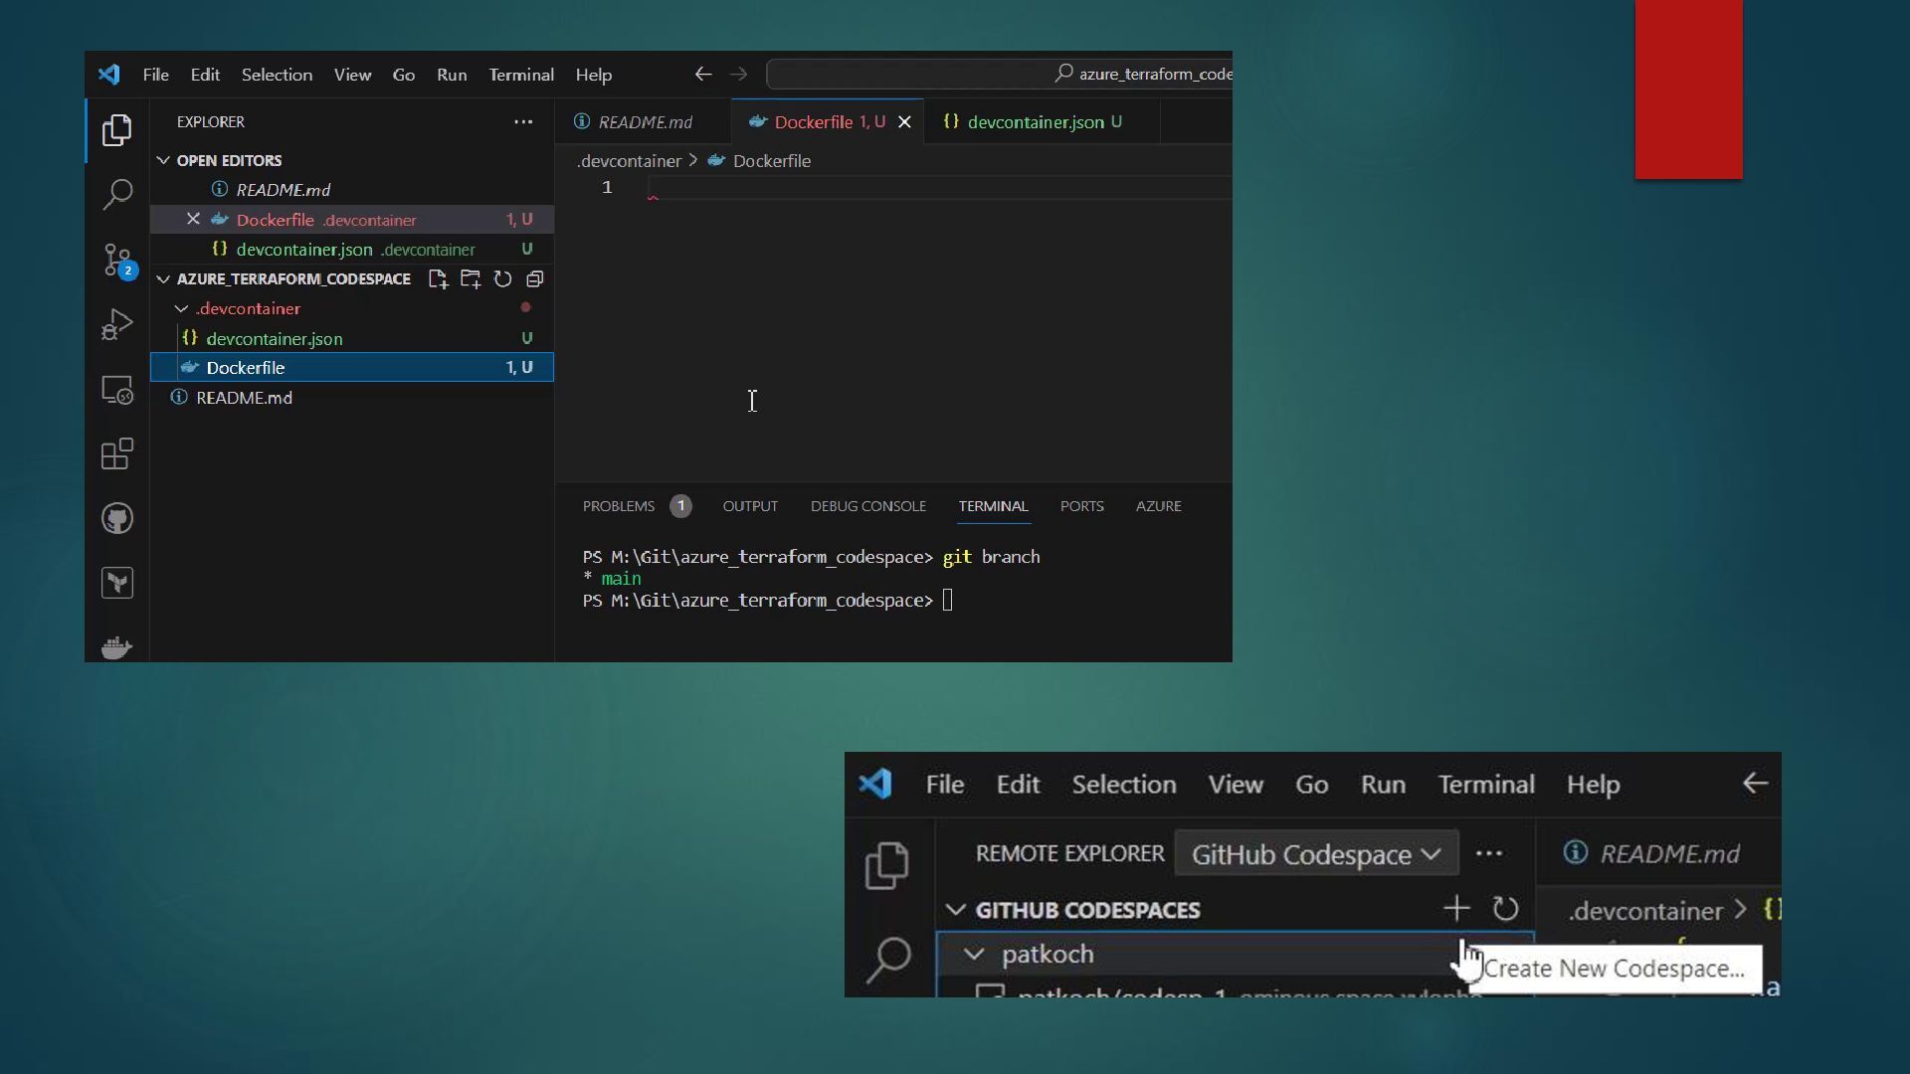1910x1074 pixels.
Task: Switch to the devcontainer.json editor tab
Action: [x=1035, y=122]
